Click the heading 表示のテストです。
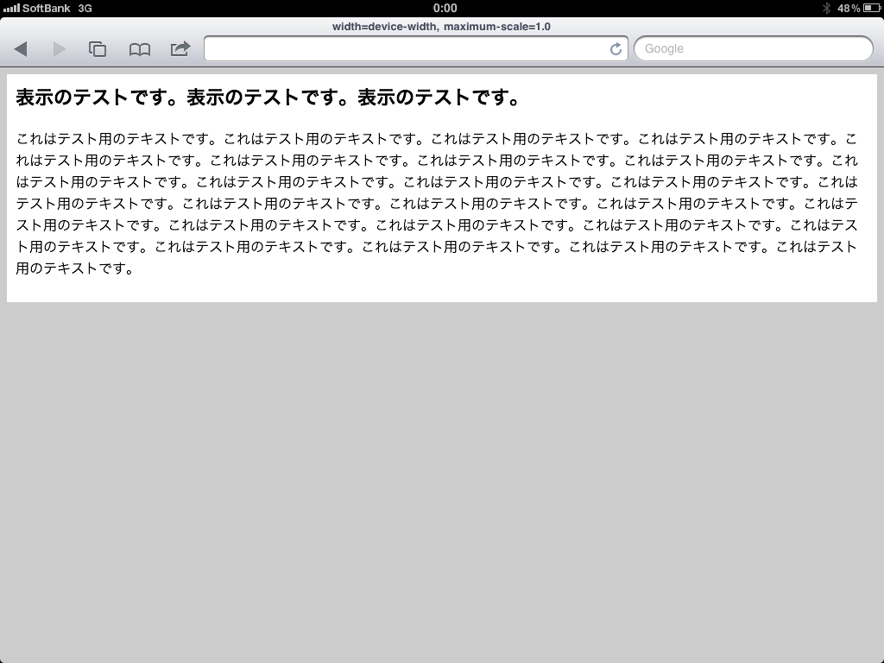The image size is (884, 663). (268, 97)
